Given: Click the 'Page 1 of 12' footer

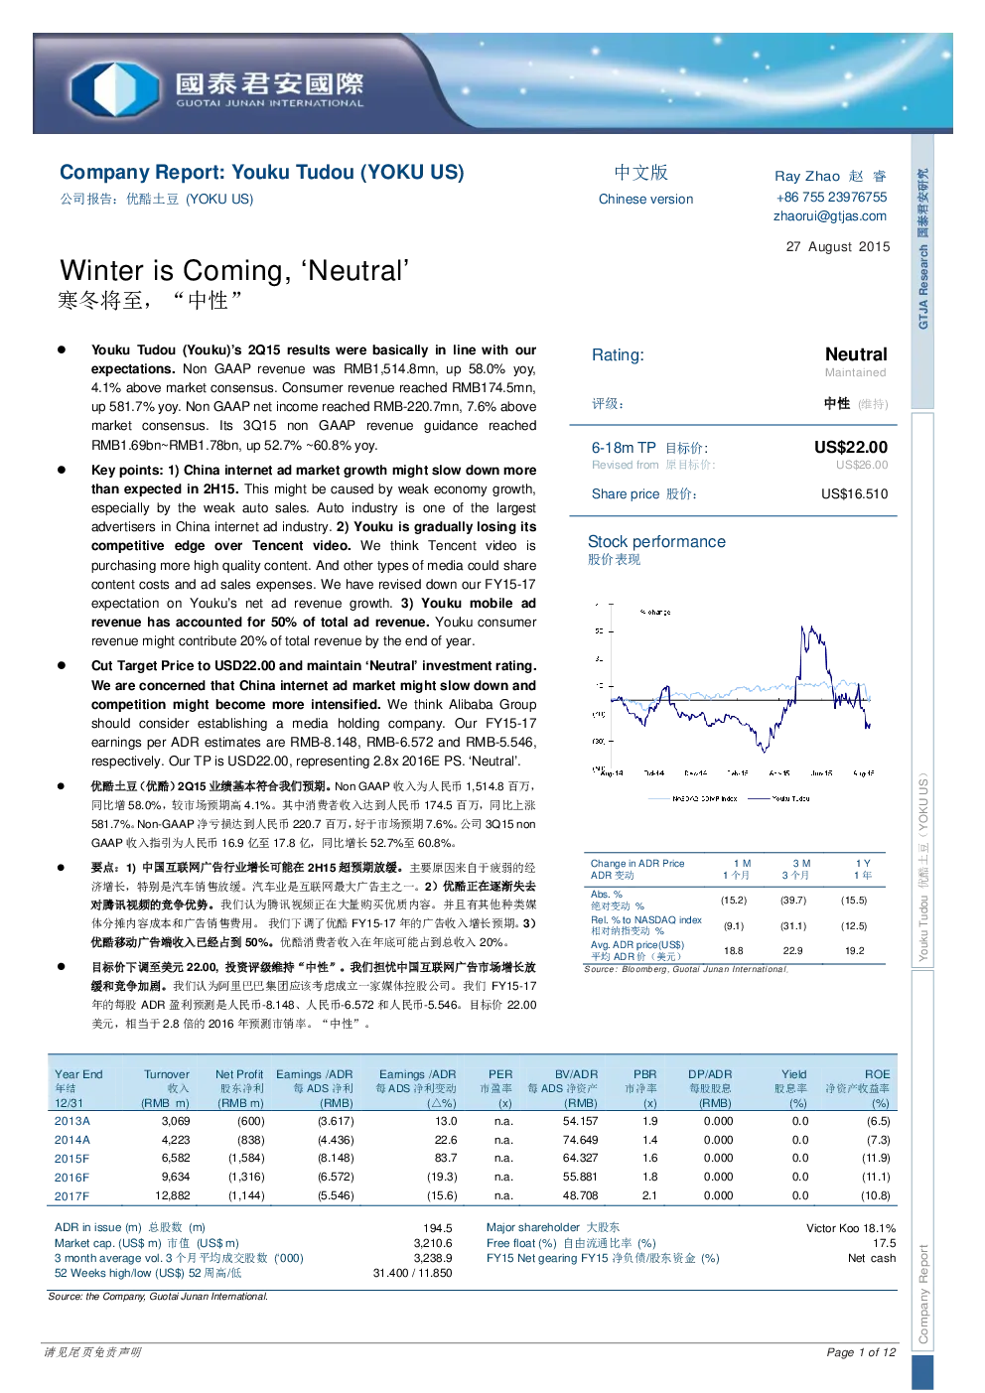Looking at the screenshot, I should point(860,1352).
